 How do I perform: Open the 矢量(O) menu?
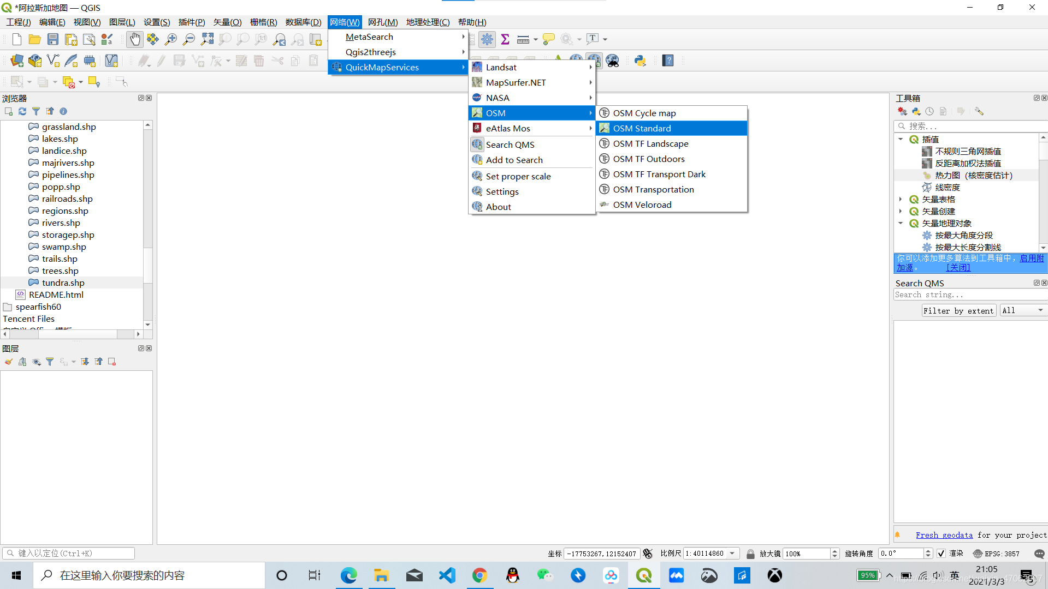(x=227, y=22)
